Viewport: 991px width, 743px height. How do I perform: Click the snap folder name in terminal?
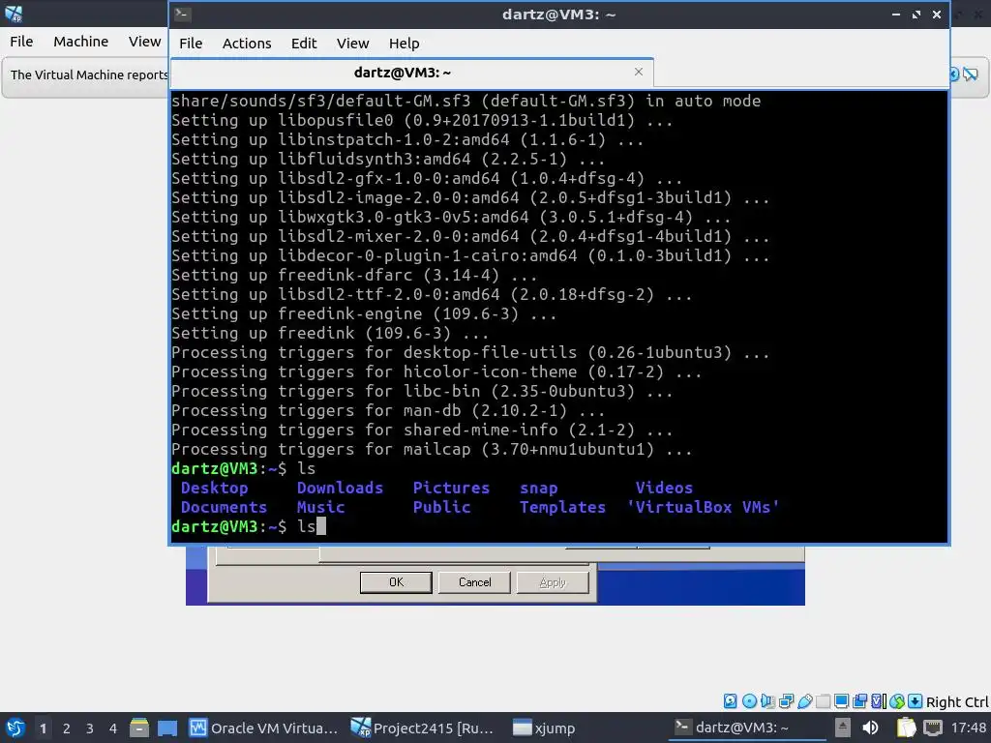(538, 489)
